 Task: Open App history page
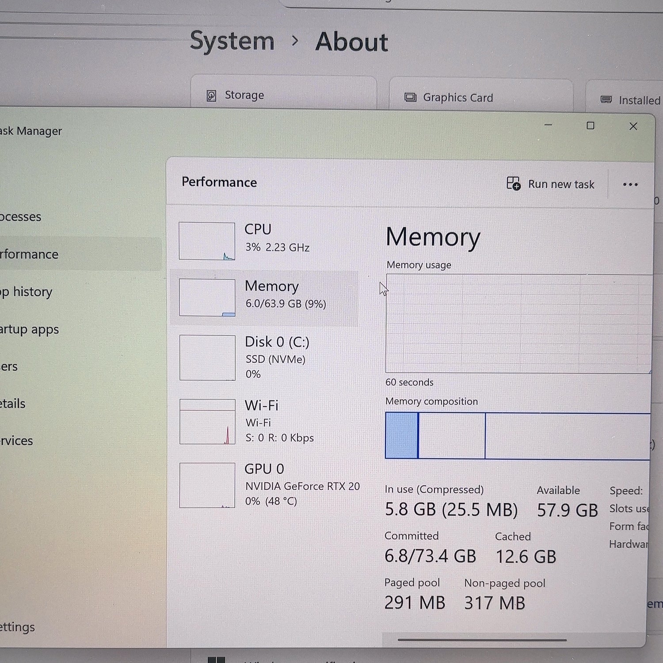(26, 292)
